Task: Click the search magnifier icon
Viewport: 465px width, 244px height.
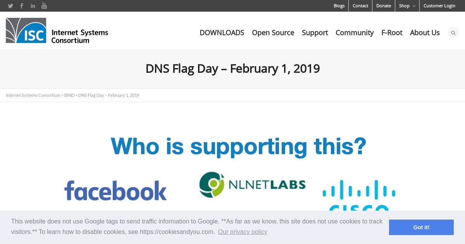Action: pos(453,33)
